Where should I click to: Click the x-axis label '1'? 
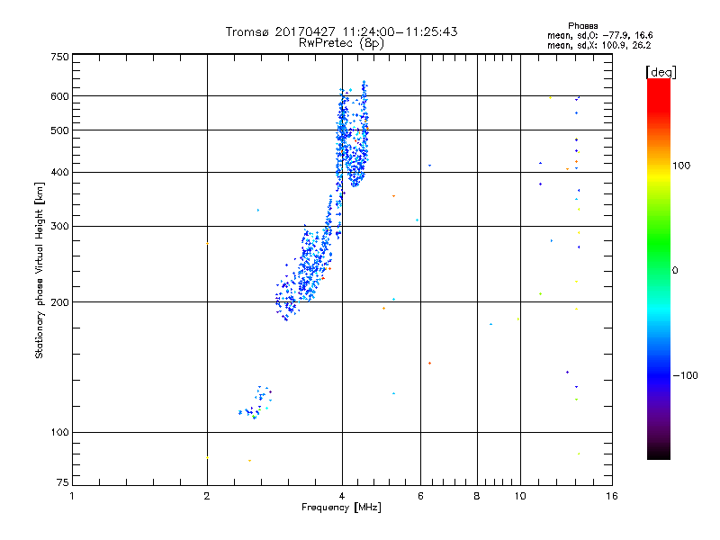[72, 496]
